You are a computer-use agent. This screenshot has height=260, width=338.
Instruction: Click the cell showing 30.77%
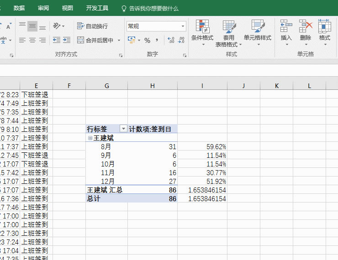pyautogui.click(x=202, y=172)
